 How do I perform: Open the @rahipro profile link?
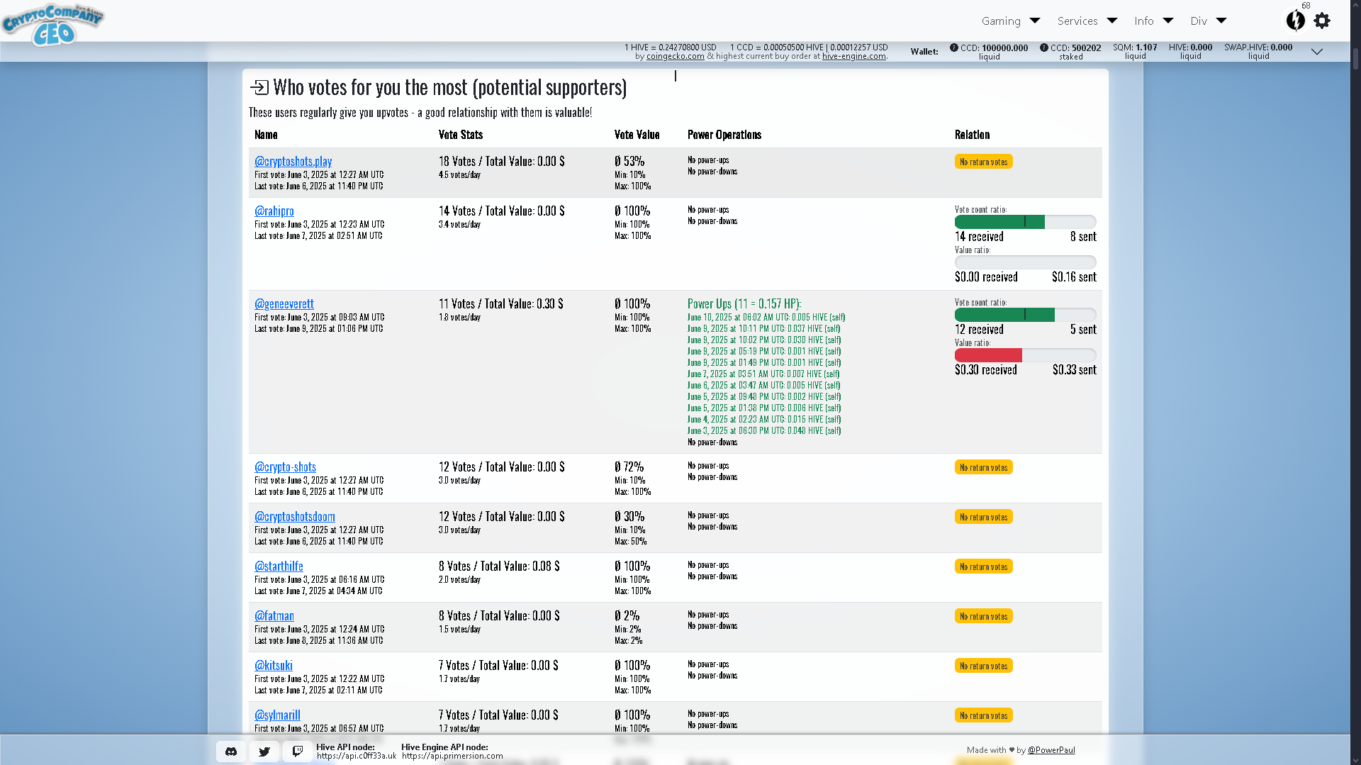point(274,211)
